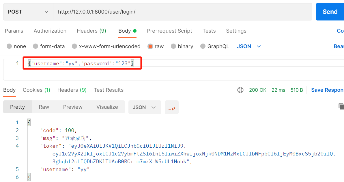Click the 510 B response size
Screen dimensions: 344x182
[x=297, y=90]
